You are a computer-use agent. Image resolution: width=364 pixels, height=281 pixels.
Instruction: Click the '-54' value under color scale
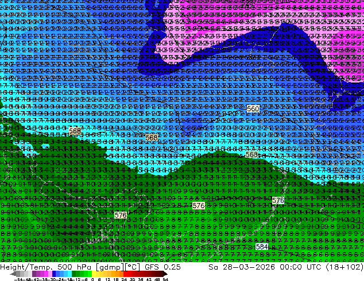click(19, 279)
